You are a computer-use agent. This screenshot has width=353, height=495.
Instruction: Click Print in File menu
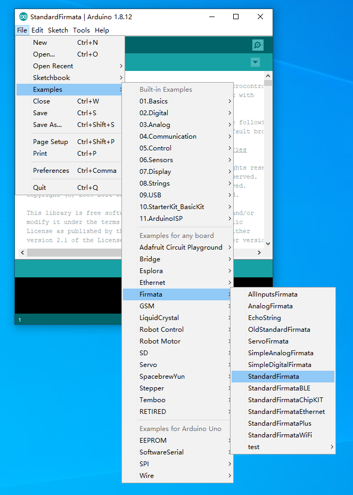point(69,154)
